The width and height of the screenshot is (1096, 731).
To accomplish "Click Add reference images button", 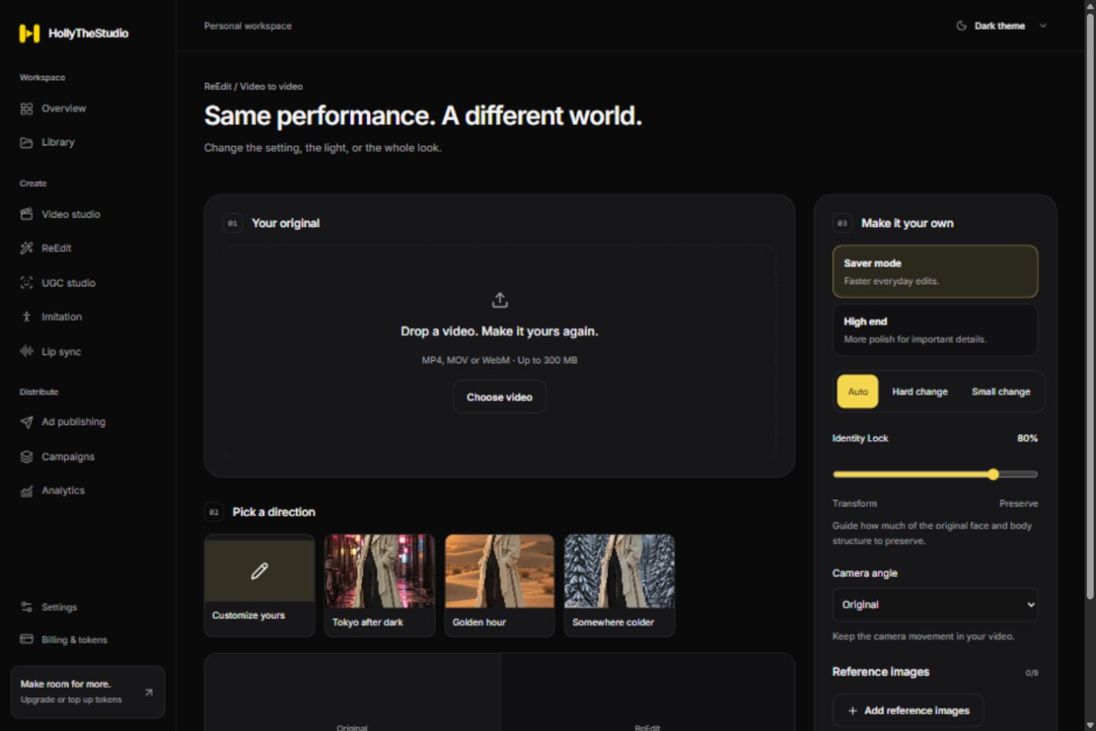I will coord(908,710).
